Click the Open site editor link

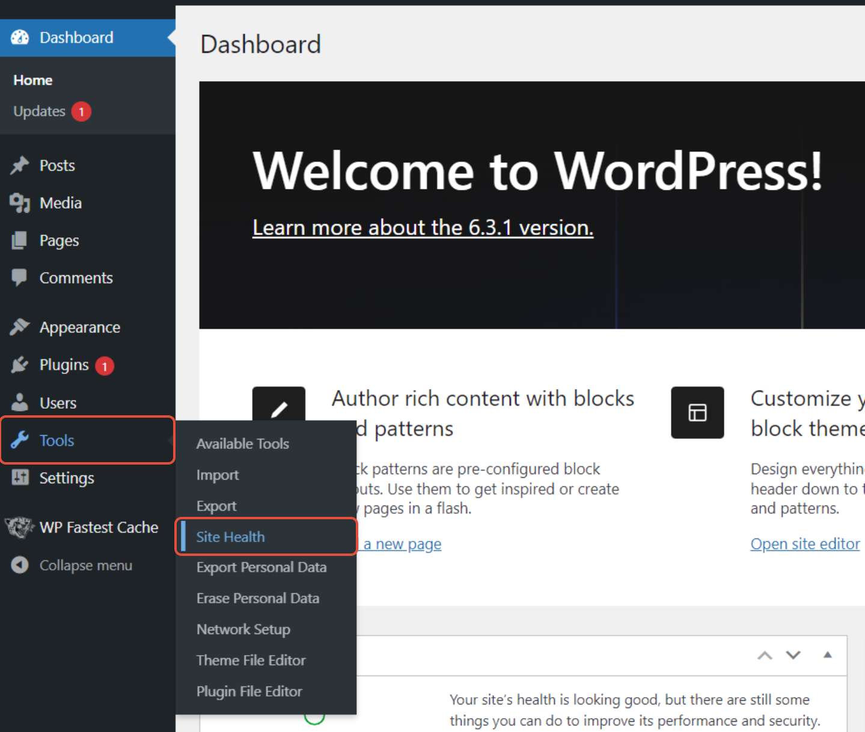(805, 544)
